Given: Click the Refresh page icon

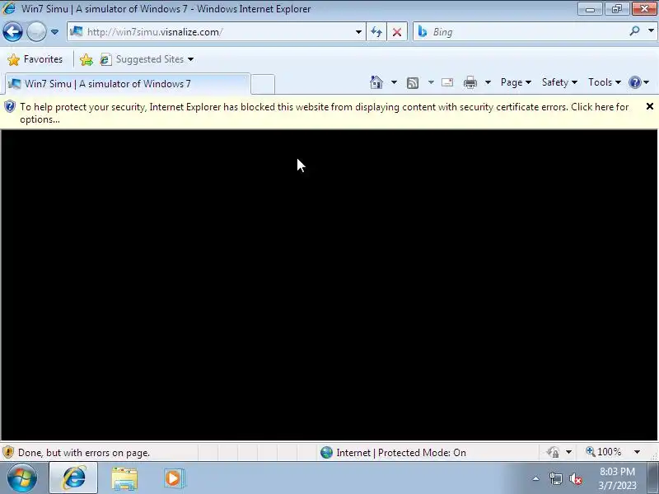Looking at the screenshot, I should pos(376,32).
